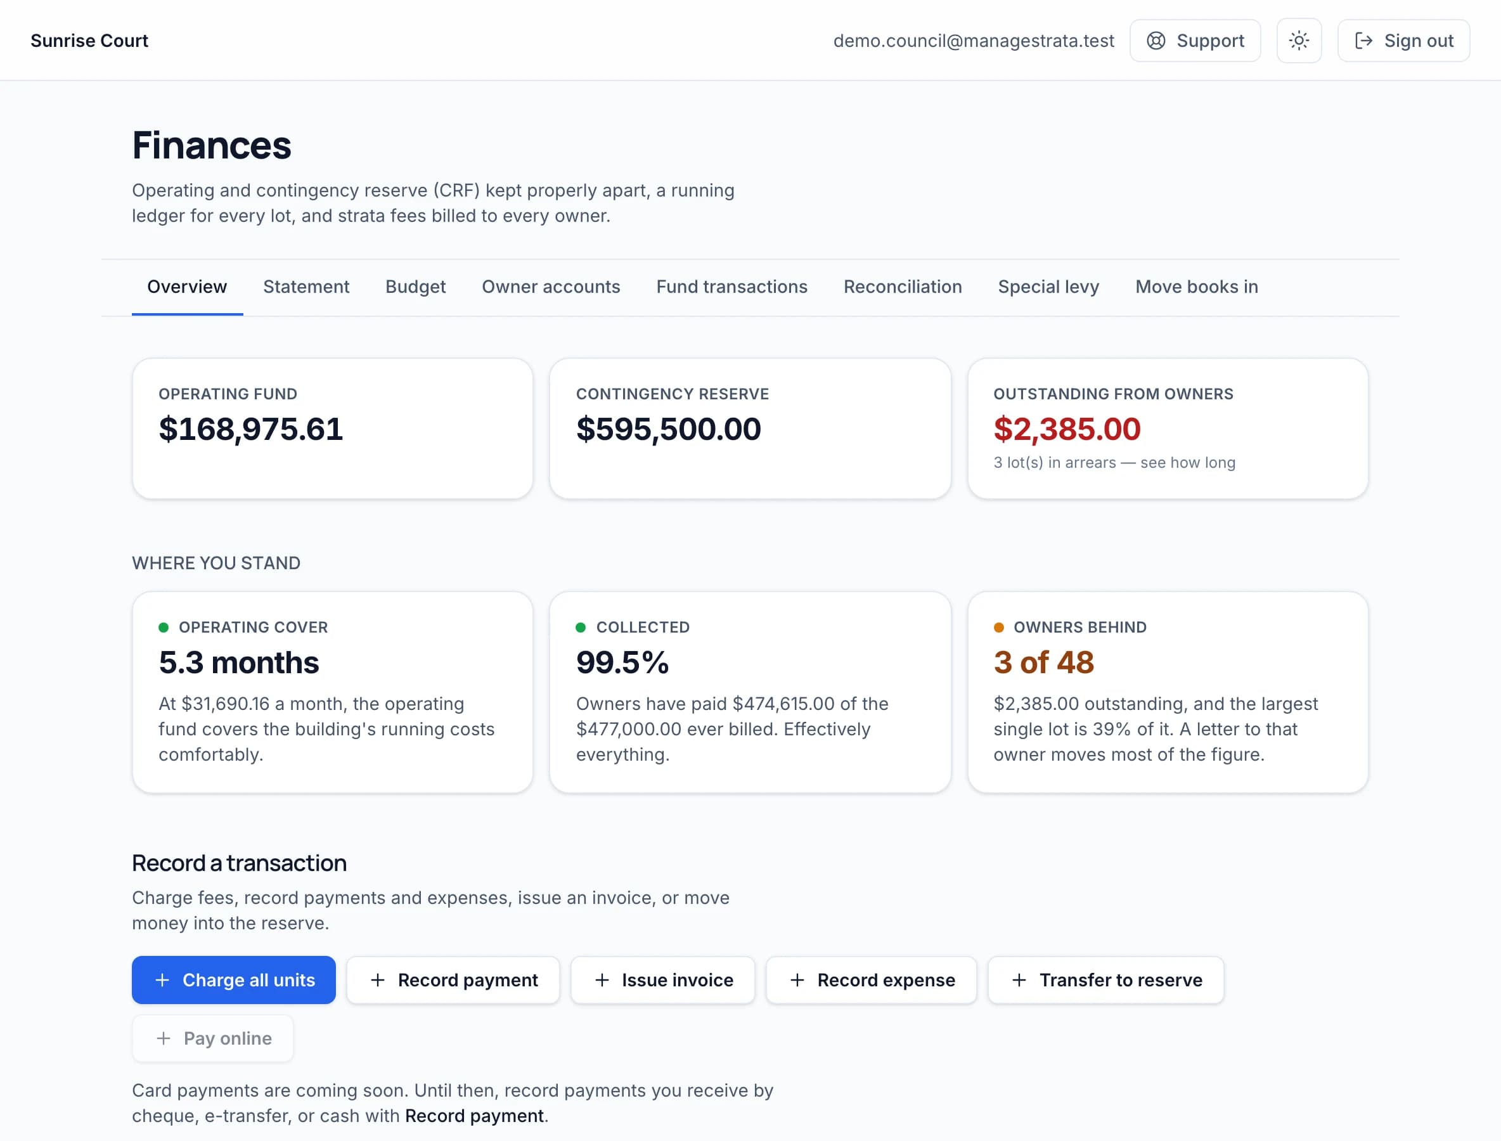1501x1141 pixels.
Task: Click the $595,500.00 reserve amount
Action: [669, 429]
